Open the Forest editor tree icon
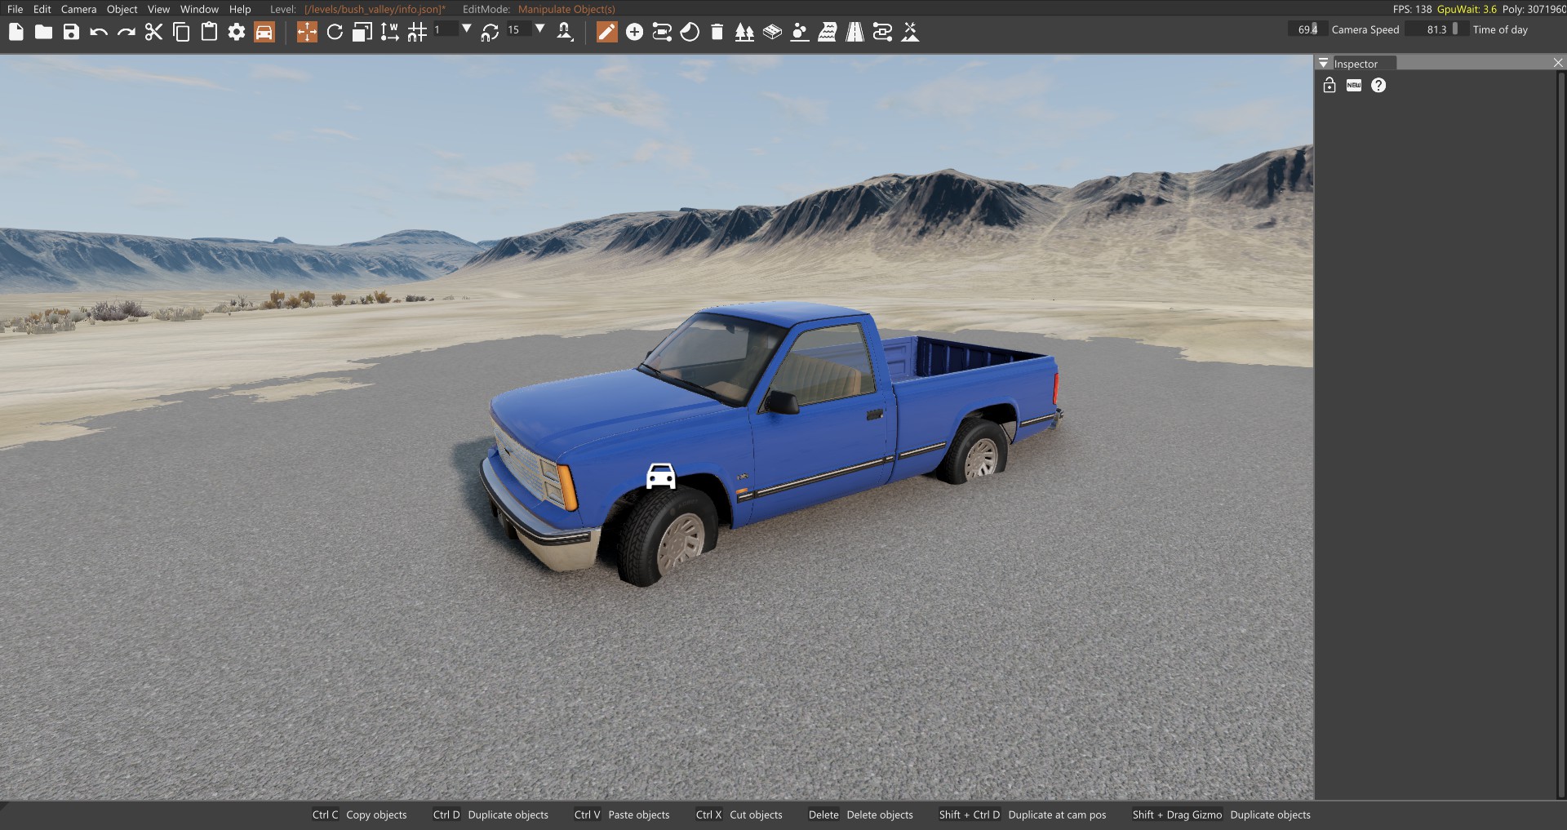1567x830 pixels. 744,32
